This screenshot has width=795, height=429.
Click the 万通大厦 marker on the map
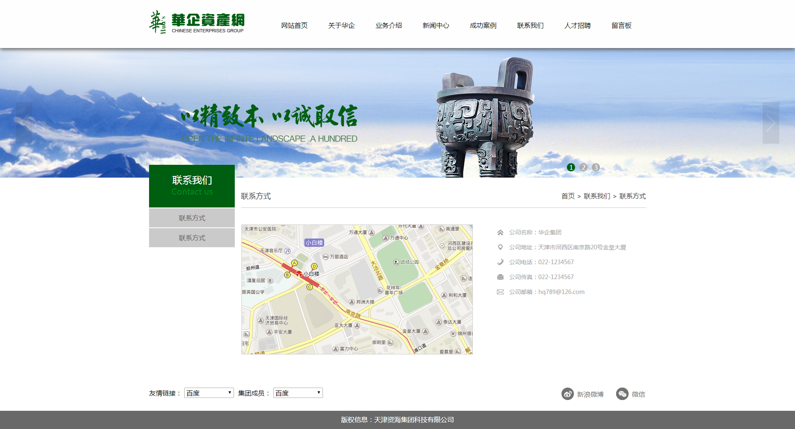(371, 233)
